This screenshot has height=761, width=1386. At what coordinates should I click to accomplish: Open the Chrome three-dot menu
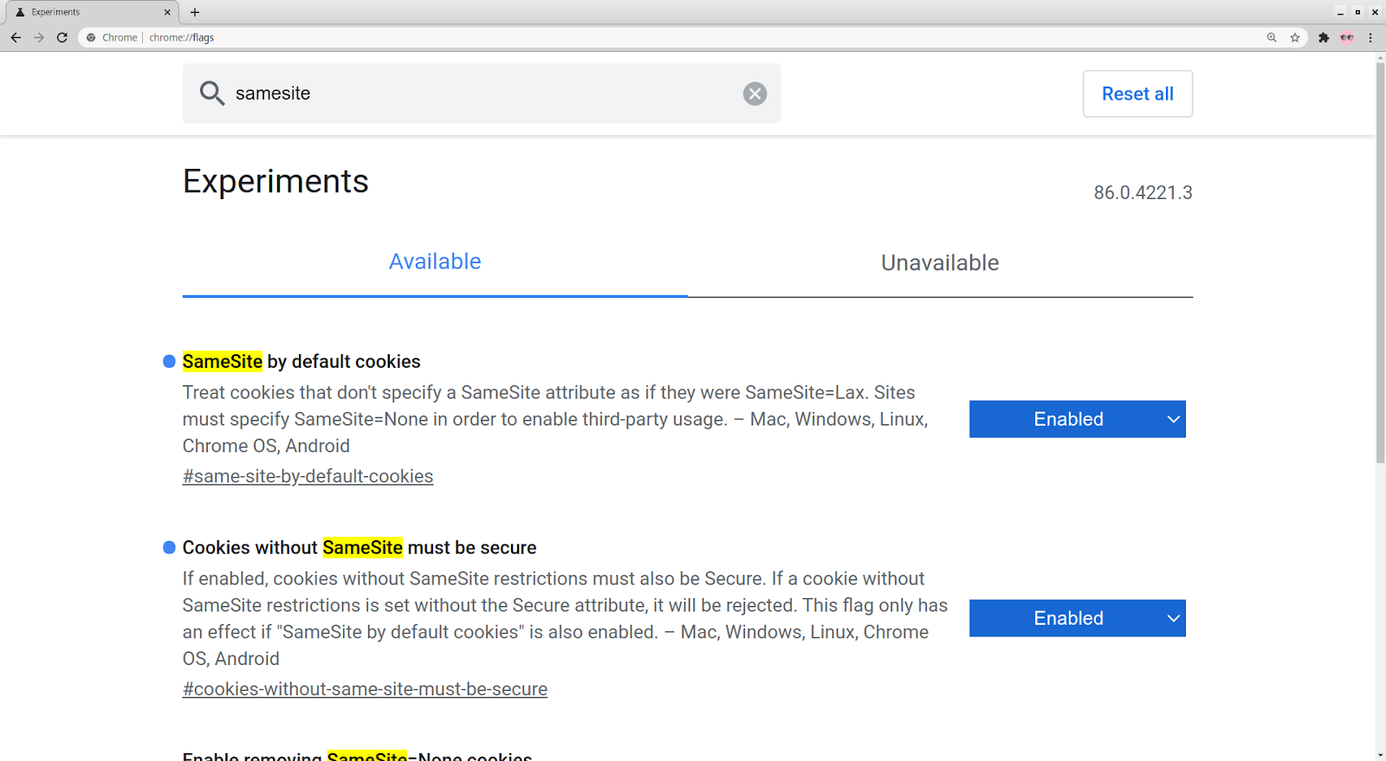[x=1370, y=37]
